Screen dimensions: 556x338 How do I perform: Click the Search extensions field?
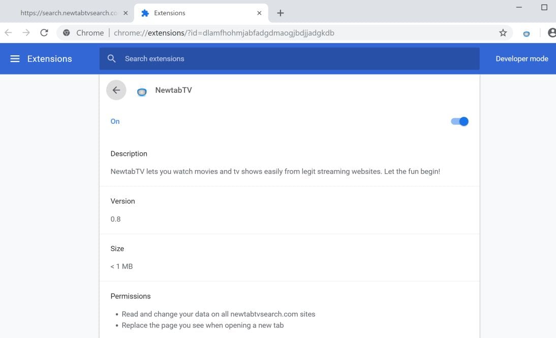(289, 59)
